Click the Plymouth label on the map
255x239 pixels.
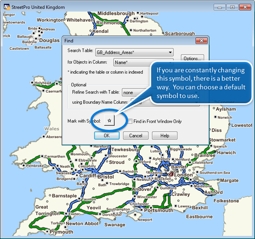(61, 232)
